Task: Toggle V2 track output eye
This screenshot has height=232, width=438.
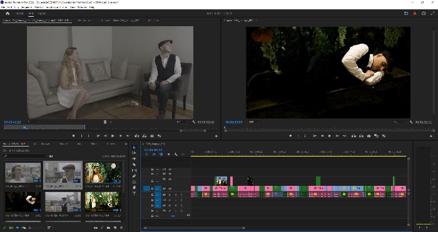Action: pyautogui.click(x=170, y=180)
